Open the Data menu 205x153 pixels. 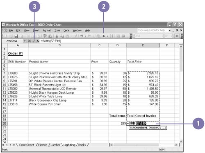[x=66, y=30]
